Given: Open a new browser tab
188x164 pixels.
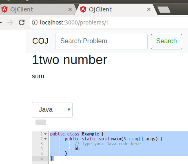Looking at the screenshot, I should 164,9.
